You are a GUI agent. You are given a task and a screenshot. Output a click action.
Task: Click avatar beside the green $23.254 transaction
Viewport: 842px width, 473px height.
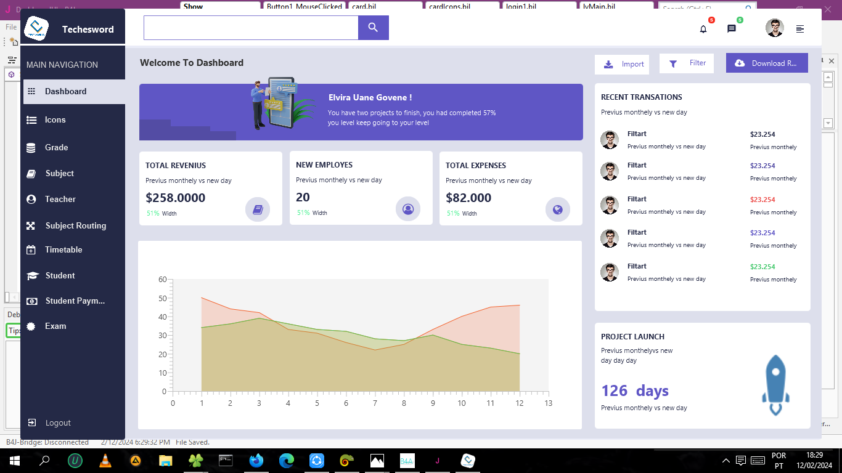[610, 272]
